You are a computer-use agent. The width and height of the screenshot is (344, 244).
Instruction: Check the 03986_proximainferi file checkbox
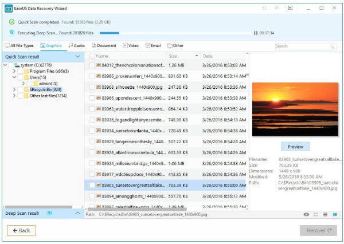tap(92, 76)
